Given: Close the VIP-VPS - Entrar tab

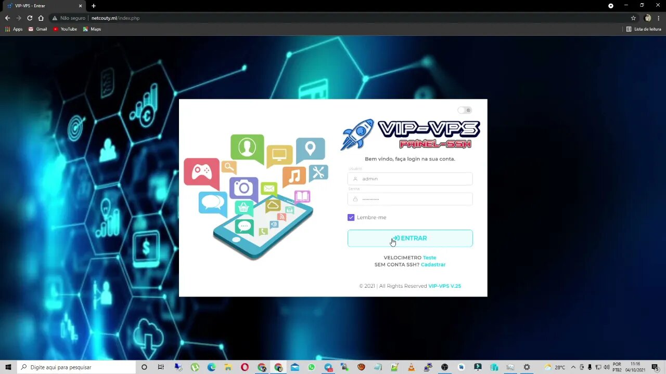Looking at the screenshot, I should coord(80,6).
